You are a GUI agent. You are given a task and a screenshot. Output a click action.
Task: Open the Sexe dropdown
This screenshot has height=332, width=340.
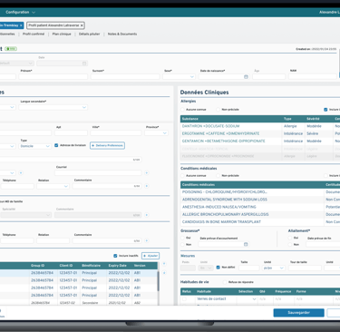[x=179, y=77]
